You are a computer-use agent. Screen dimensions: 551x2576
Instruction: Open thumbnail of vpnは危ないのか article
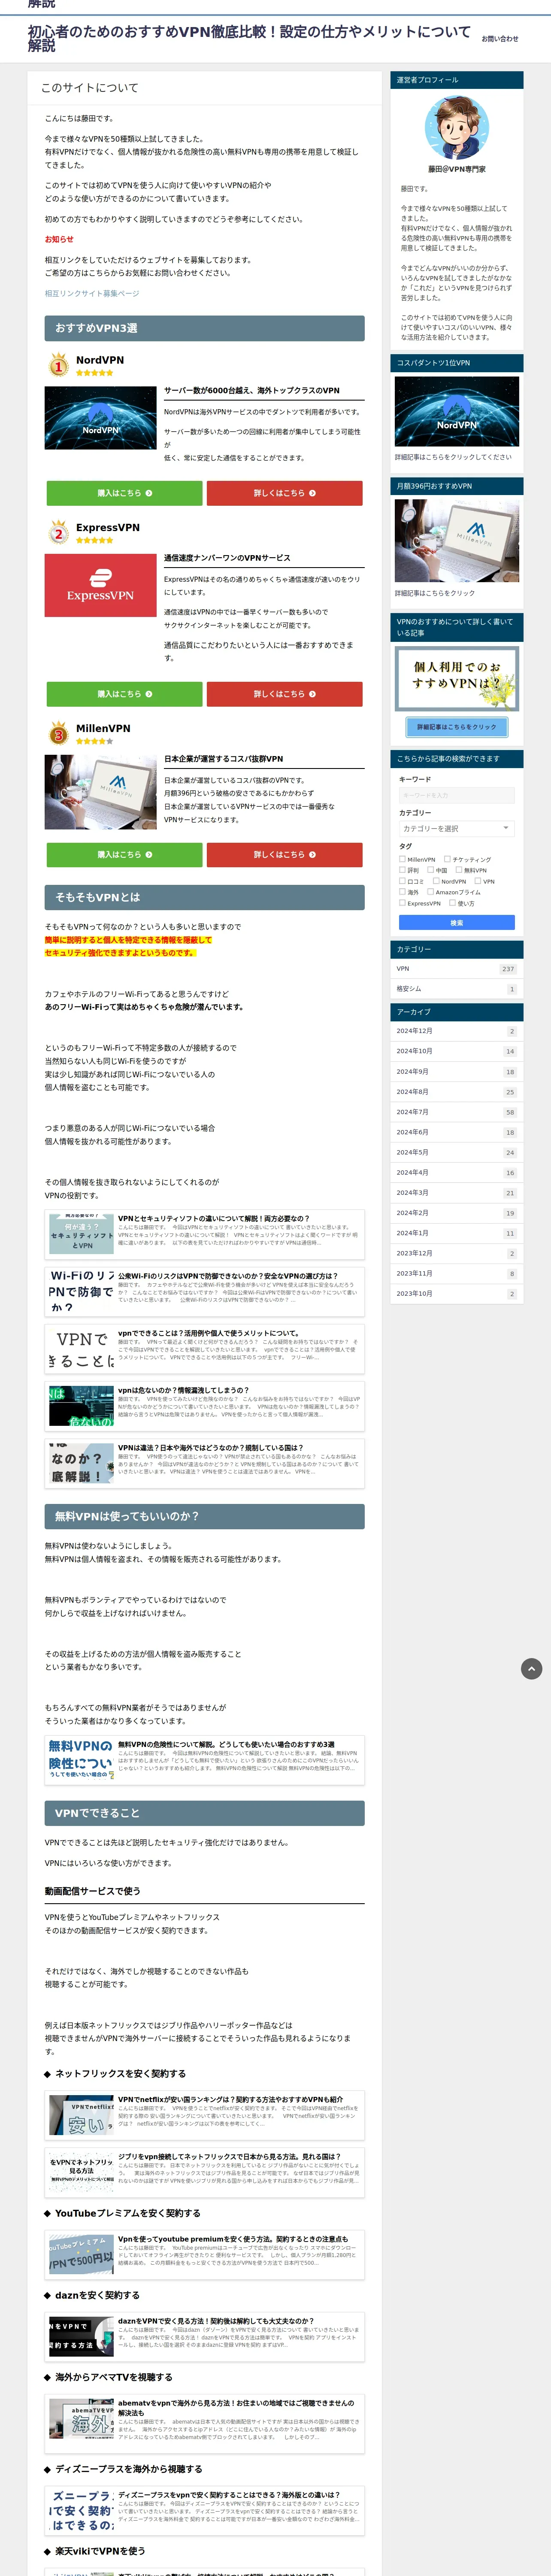click(81, 1406)
